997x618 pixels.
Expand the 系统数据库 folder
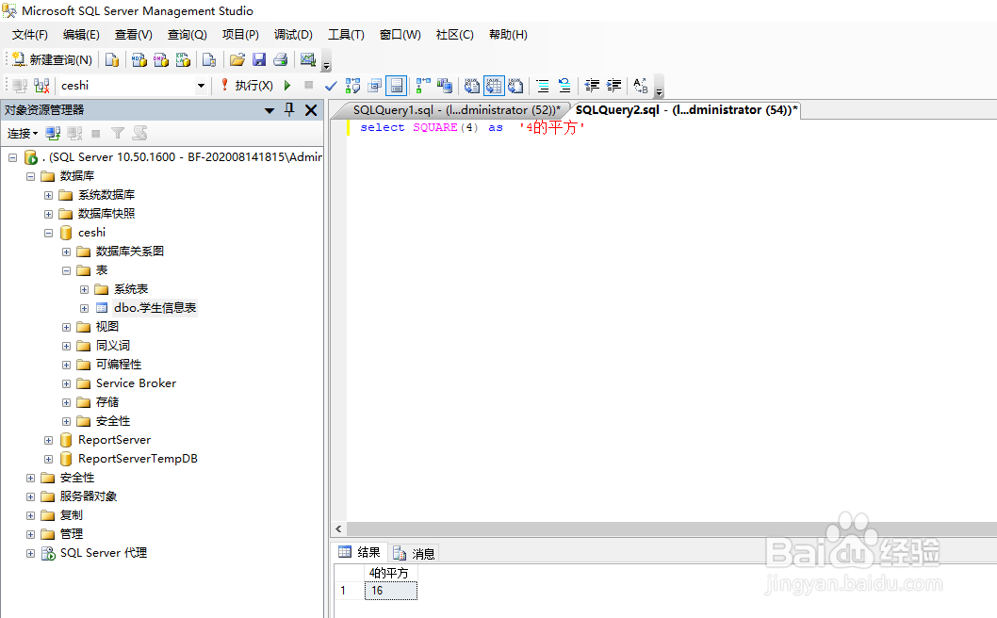[x=48, y=195]
